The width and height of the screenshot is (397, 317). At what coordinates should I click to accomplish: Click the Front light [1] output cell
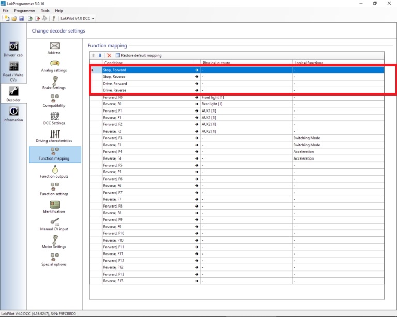[246, 97]
